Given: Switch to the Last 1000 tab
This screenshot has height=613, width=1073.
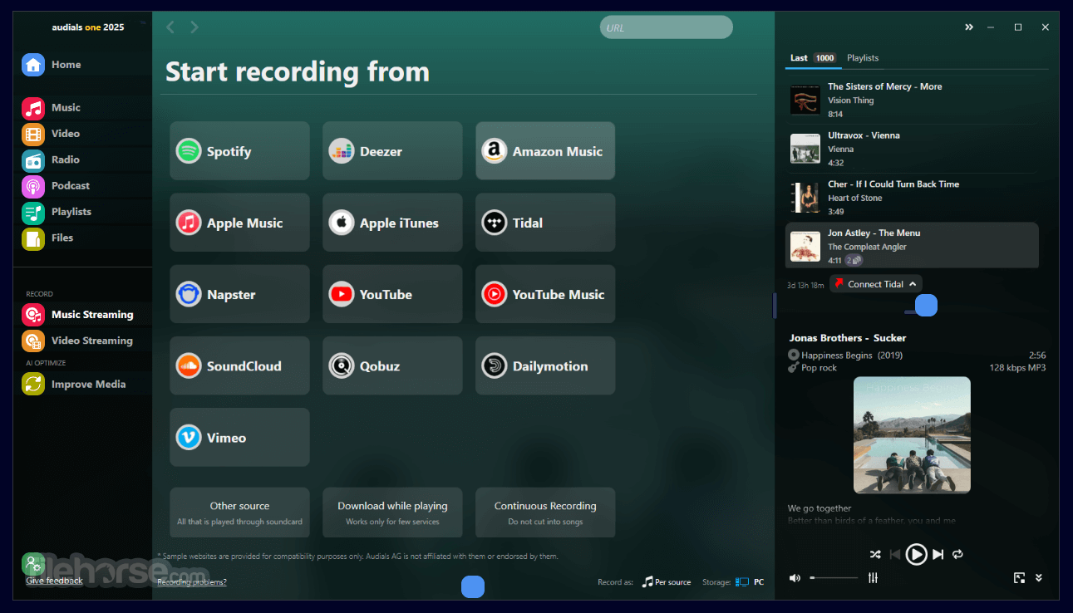Looking at the screenshot, I should [x=813, y=58].
